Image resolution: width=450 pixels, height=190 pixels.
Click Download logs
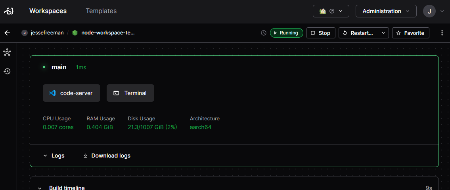click(107, 156)
